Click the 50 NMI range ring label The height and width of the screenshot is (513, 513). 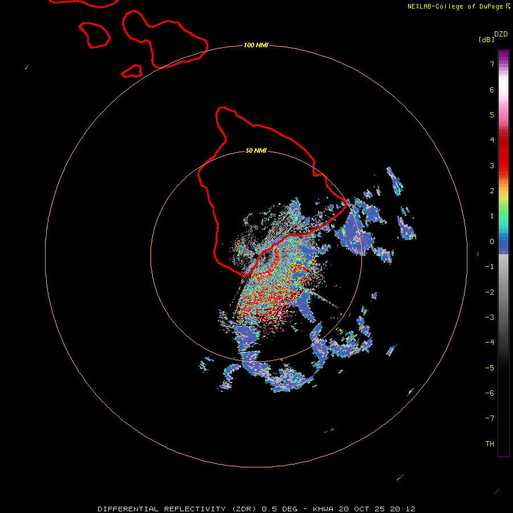[x=256, y=150]
